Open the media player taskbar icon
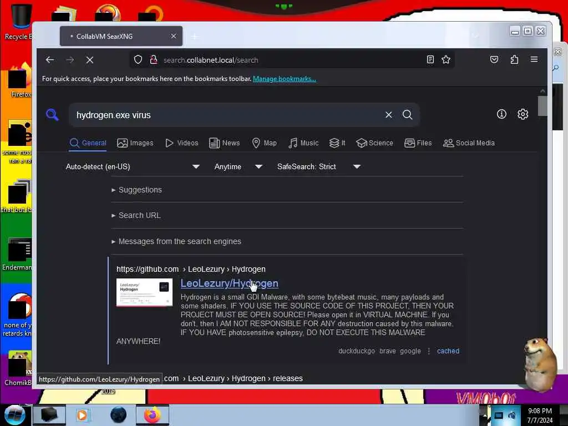 [82, 415]
